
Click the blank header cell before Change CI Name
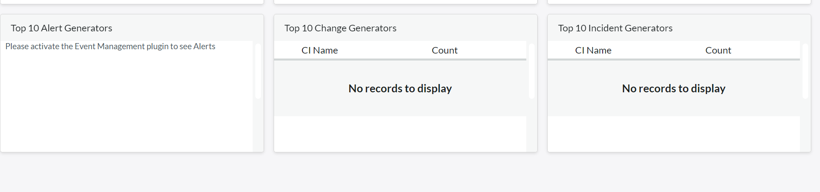tap(287, 51)
